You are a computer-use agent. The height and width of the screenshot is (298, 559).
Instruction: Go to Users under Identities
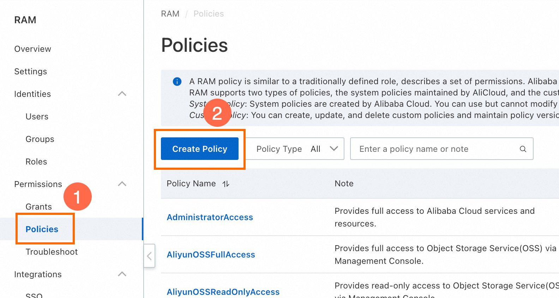tap(37, 117)
